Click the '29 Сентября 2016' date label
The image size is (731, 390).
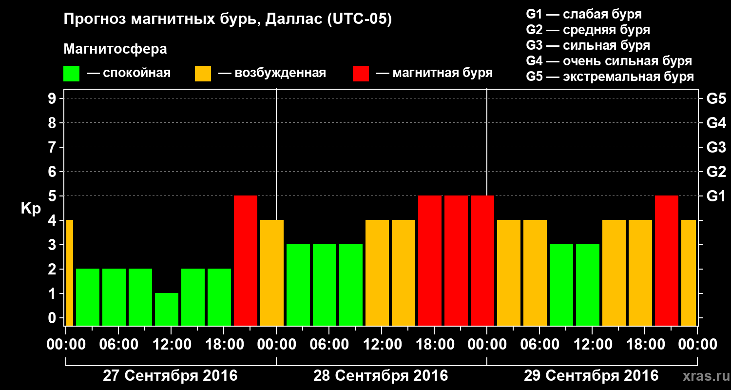(x=591, y=376)
